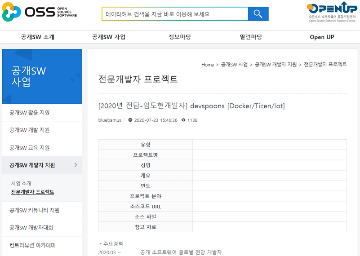This screenshot has height=256, width=360.
Task: Open 공개SW 커뮤니티 지원 sidebar link
Action: (35, 210)
